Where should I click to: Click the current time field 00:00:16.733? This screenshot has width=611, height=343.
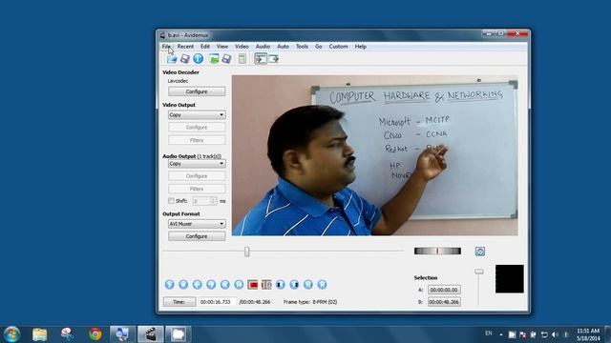pyautogui.click(x=217, y=302)
